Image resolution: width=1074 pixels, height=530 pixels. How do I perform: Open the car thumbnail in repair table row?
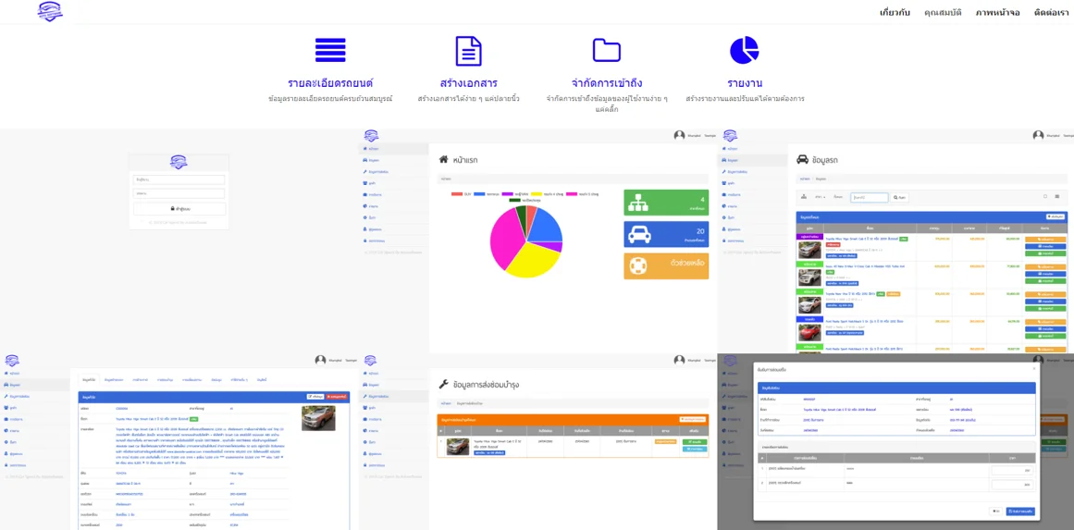[x=458, y=447]
